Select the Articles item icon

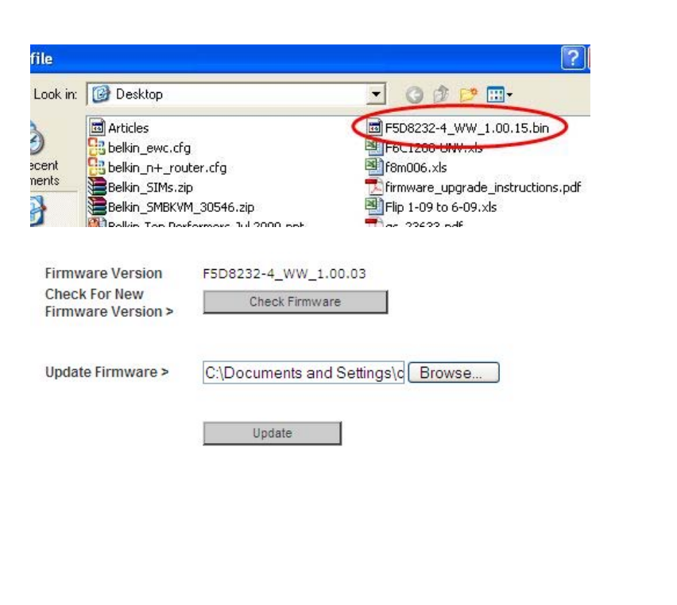coord(97,128)
